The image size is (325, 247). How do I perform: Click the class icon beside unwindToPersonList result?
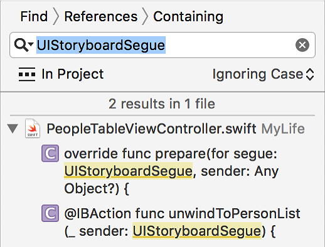50,213
